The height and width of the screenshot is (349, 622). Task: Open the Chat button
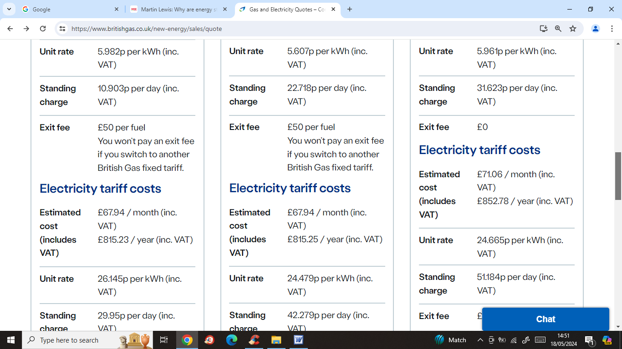click(x=546, y=319)
